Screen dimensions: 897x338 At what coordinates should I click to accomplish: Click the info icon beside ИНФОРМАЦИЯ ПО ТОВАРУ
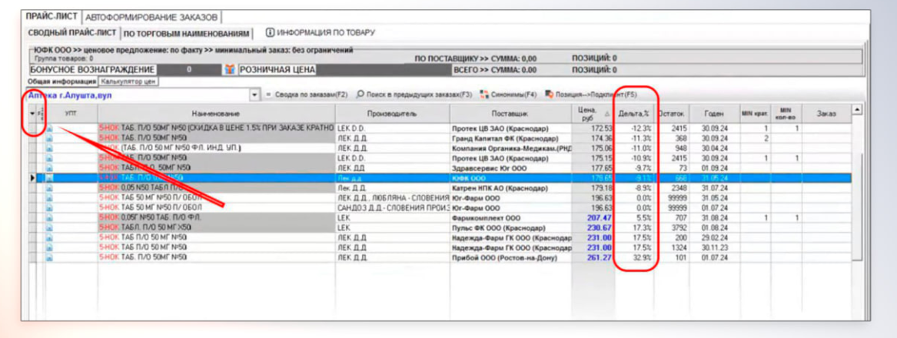coord(270,33)
